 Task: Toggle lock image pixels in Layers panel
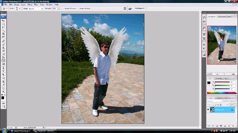tap(216, 105)
